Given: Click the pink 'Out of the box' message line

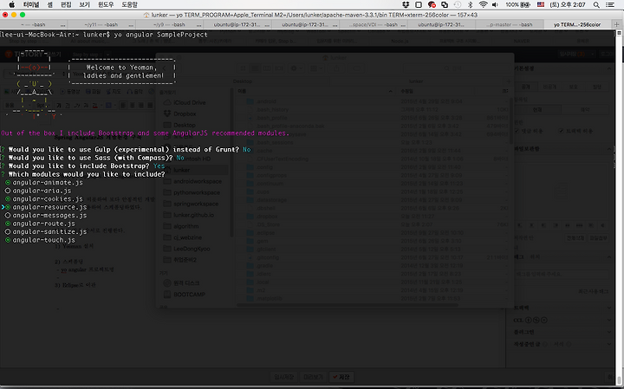Looking at the screenshot, I should [145, 133].
